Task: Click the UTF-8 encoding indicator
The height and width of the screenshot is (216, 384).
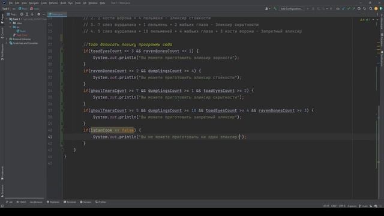Action: click(x=342, y=206)
